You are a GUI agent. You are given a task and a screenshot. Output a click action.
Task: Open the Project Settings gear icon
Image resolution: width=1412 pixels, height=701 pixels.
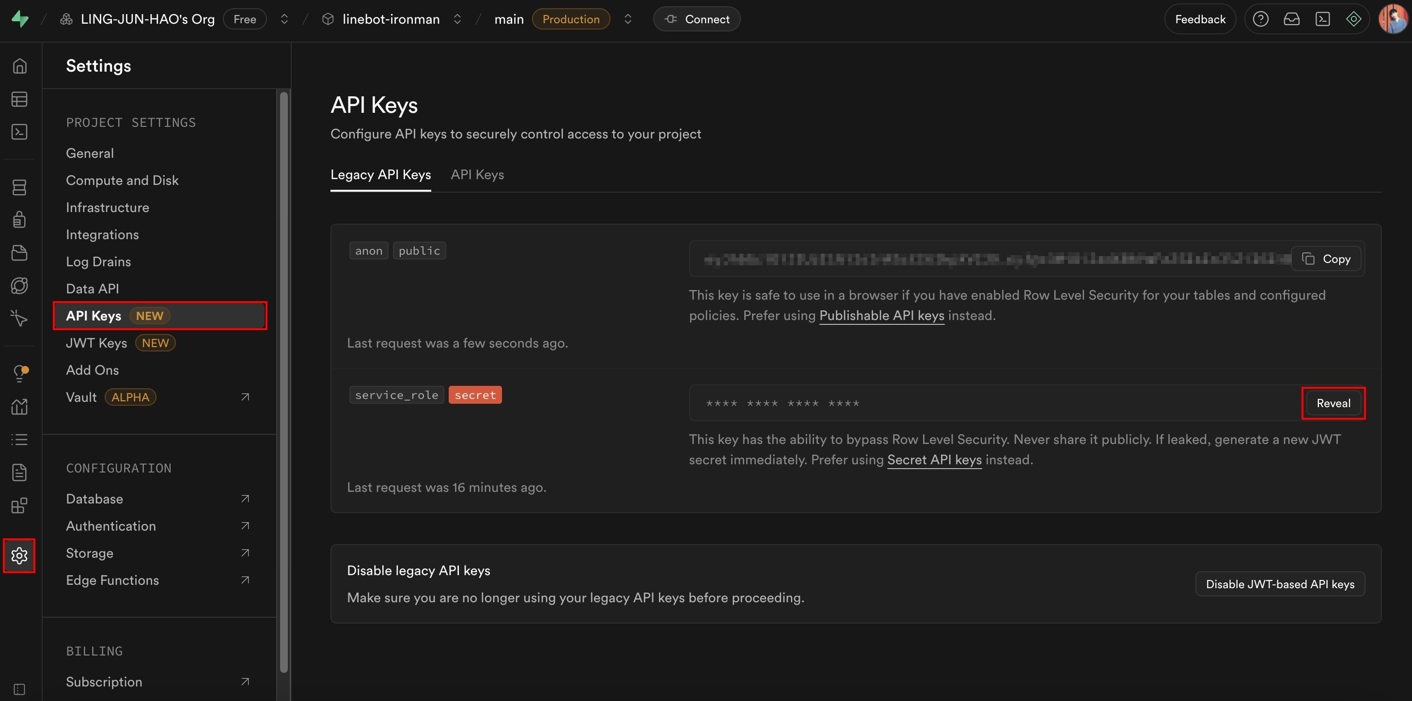point(20,555)
